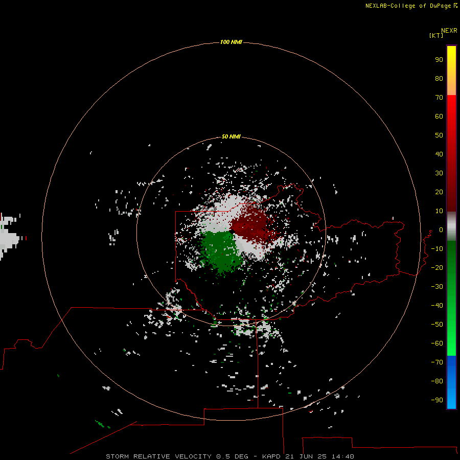Click the 100 NMI range ring label

point(231,42)
